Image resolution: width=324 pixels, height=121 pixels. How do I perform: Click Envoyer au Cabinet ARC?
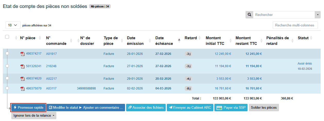click(x=190, y=108)
